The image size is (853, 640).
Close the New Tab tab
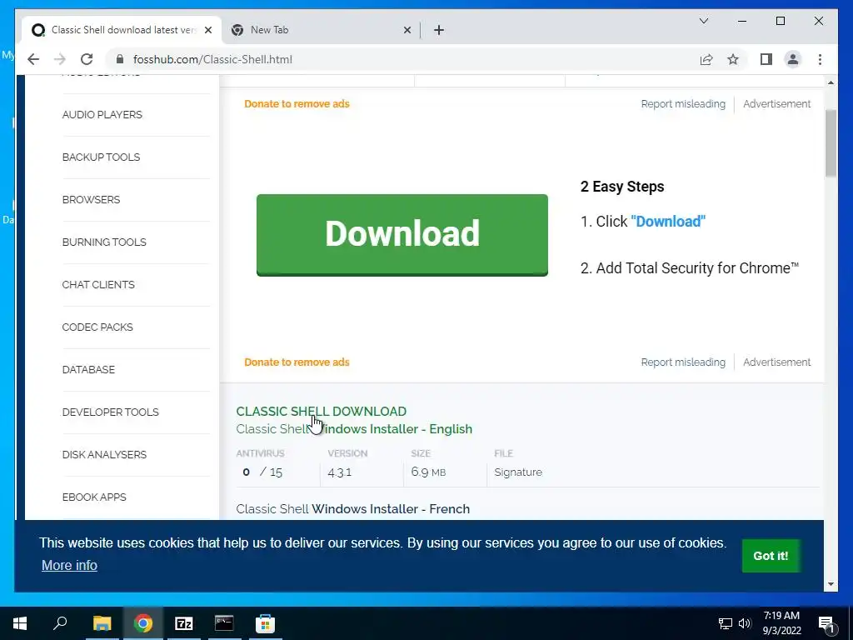407,30
